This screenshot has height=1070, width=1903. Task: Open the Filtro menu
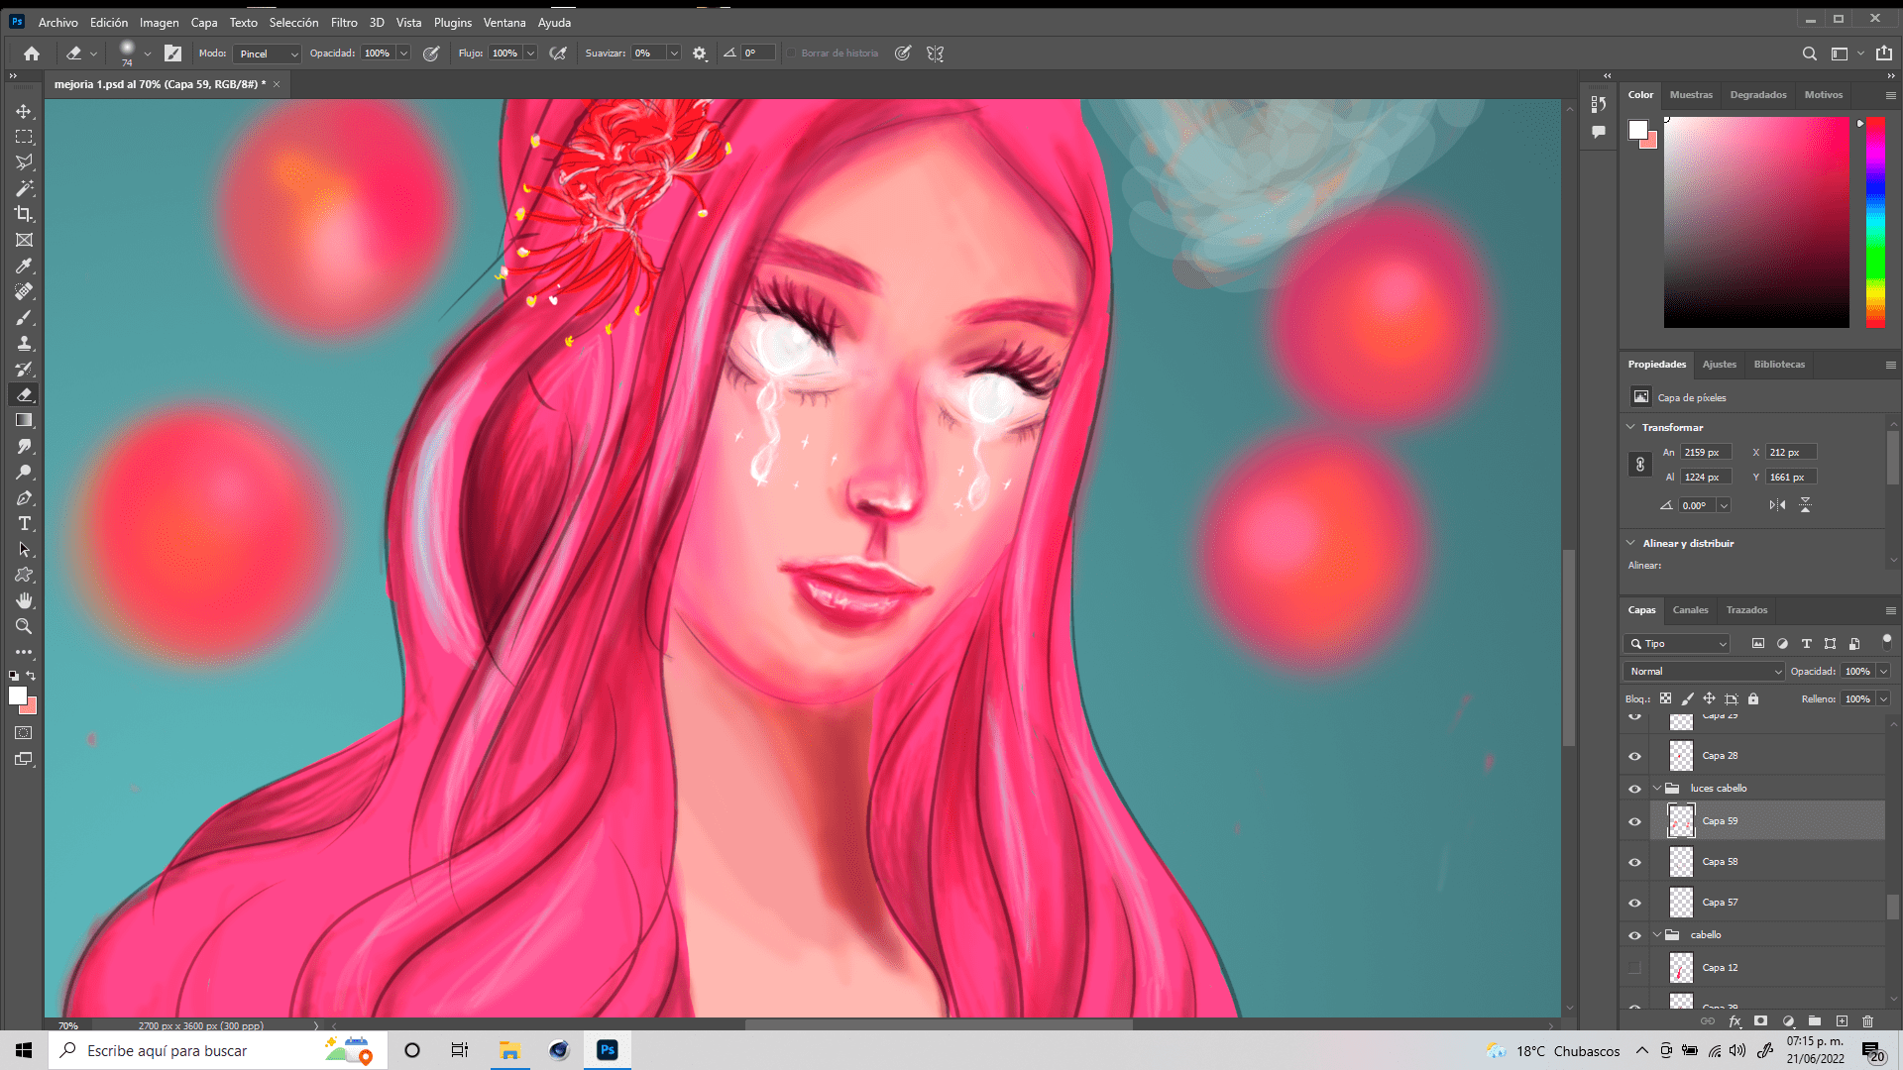344,22
